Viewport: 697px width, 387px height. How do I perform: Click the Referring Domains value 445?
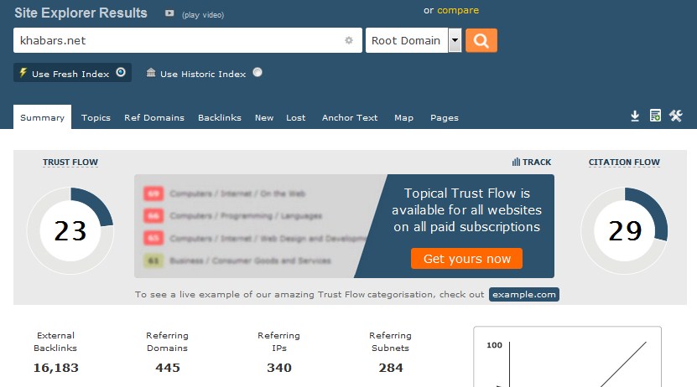168,368
